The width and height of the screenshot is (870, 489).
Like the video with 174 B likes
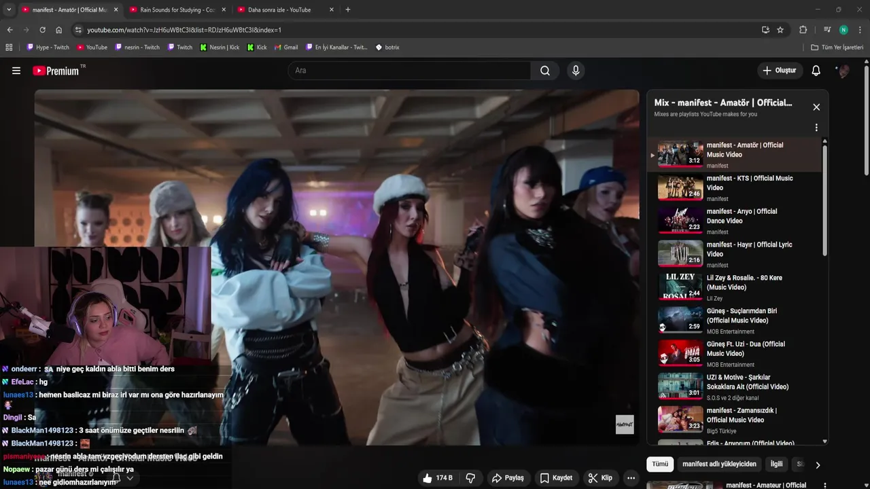(x=438, y=478)
